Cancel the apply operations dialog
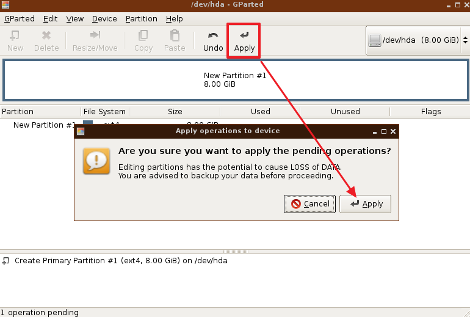This screenshot has height=317, width=470. point(309,204)
